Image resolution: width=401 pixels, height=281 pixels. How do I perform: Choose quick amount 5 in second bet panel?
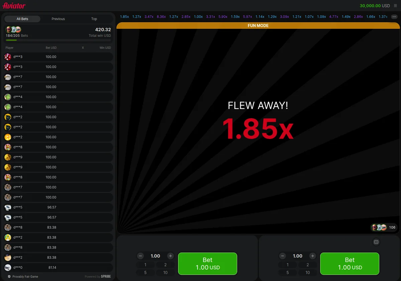tap(288, 273)
